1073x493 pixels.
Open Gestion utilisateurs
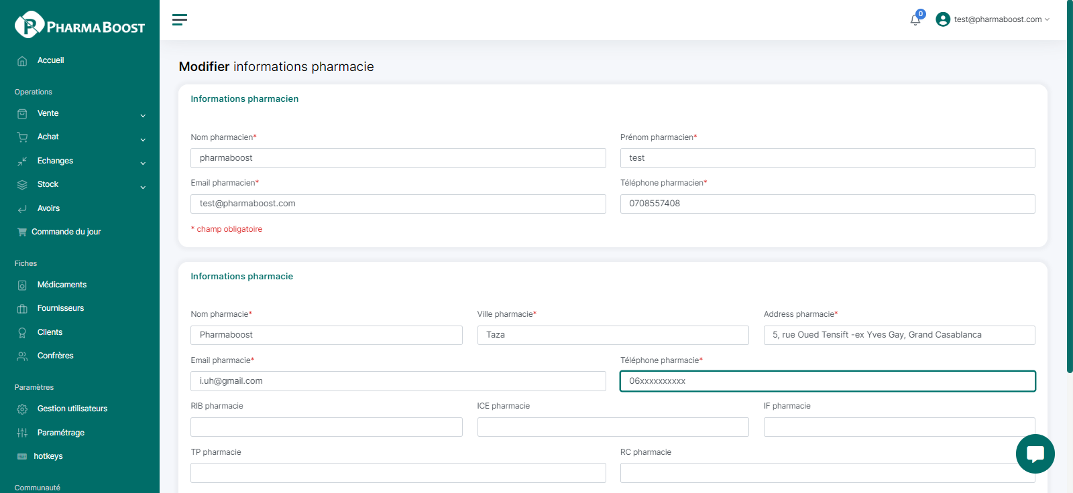[x=72, y=409]
